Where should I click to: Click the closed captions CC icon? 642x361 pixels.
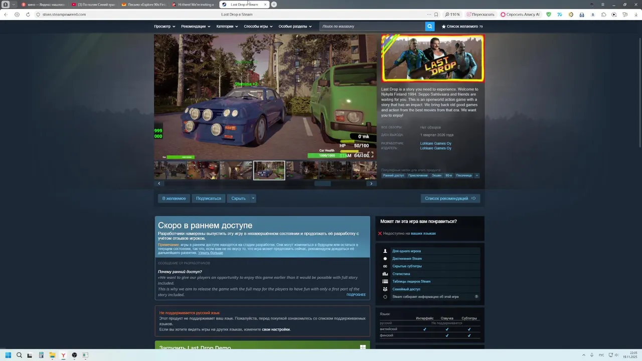click(x=385, y=266)
